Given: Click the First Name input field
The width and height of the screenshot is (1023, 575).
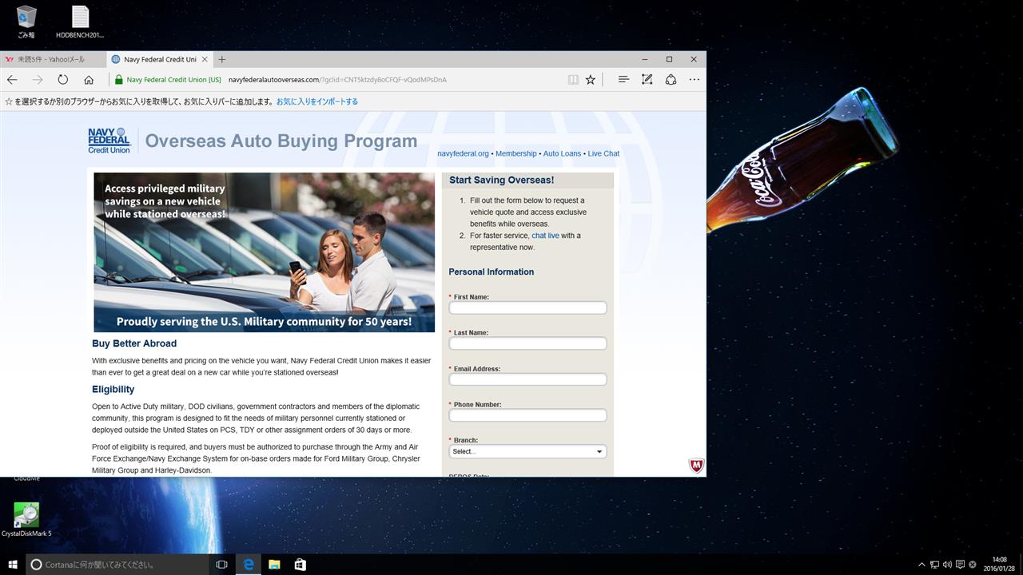Looking at the screenshot, I should tap(527, 308).
